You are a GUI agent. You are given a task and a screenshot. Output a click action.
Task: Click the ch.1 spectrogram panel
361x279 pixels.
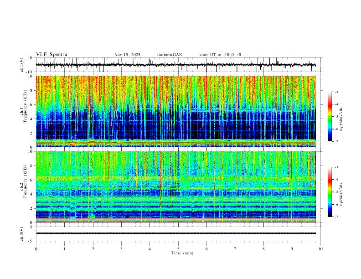tap(175, 111)
